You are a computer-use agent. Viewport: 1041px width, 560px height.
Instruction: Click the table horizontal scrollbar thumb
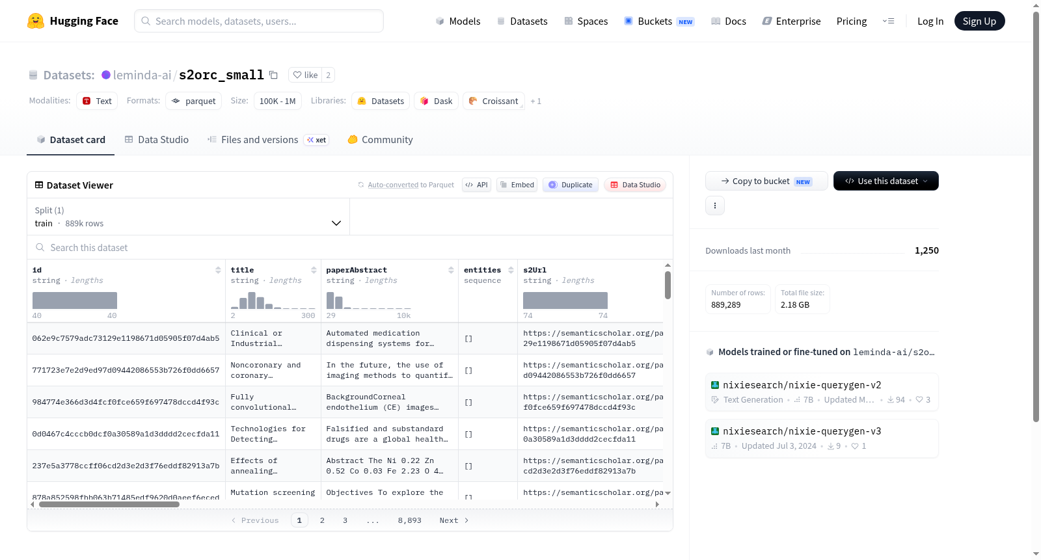click(x=109, y=504)
